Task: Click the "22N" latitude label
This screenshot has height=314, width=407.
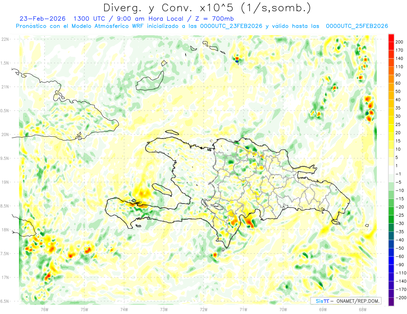Action: click(5, 39)
